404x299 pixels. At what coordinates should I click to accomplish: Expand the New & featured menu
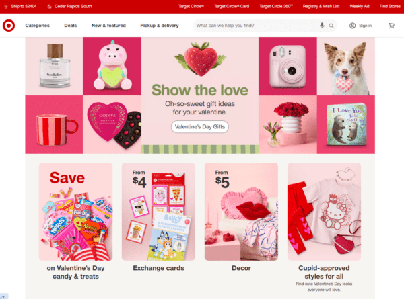[108, 26]
